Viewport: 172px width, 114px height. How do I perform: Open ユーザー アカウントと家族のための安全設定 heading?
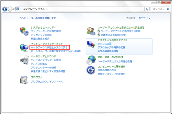(121, 27)
